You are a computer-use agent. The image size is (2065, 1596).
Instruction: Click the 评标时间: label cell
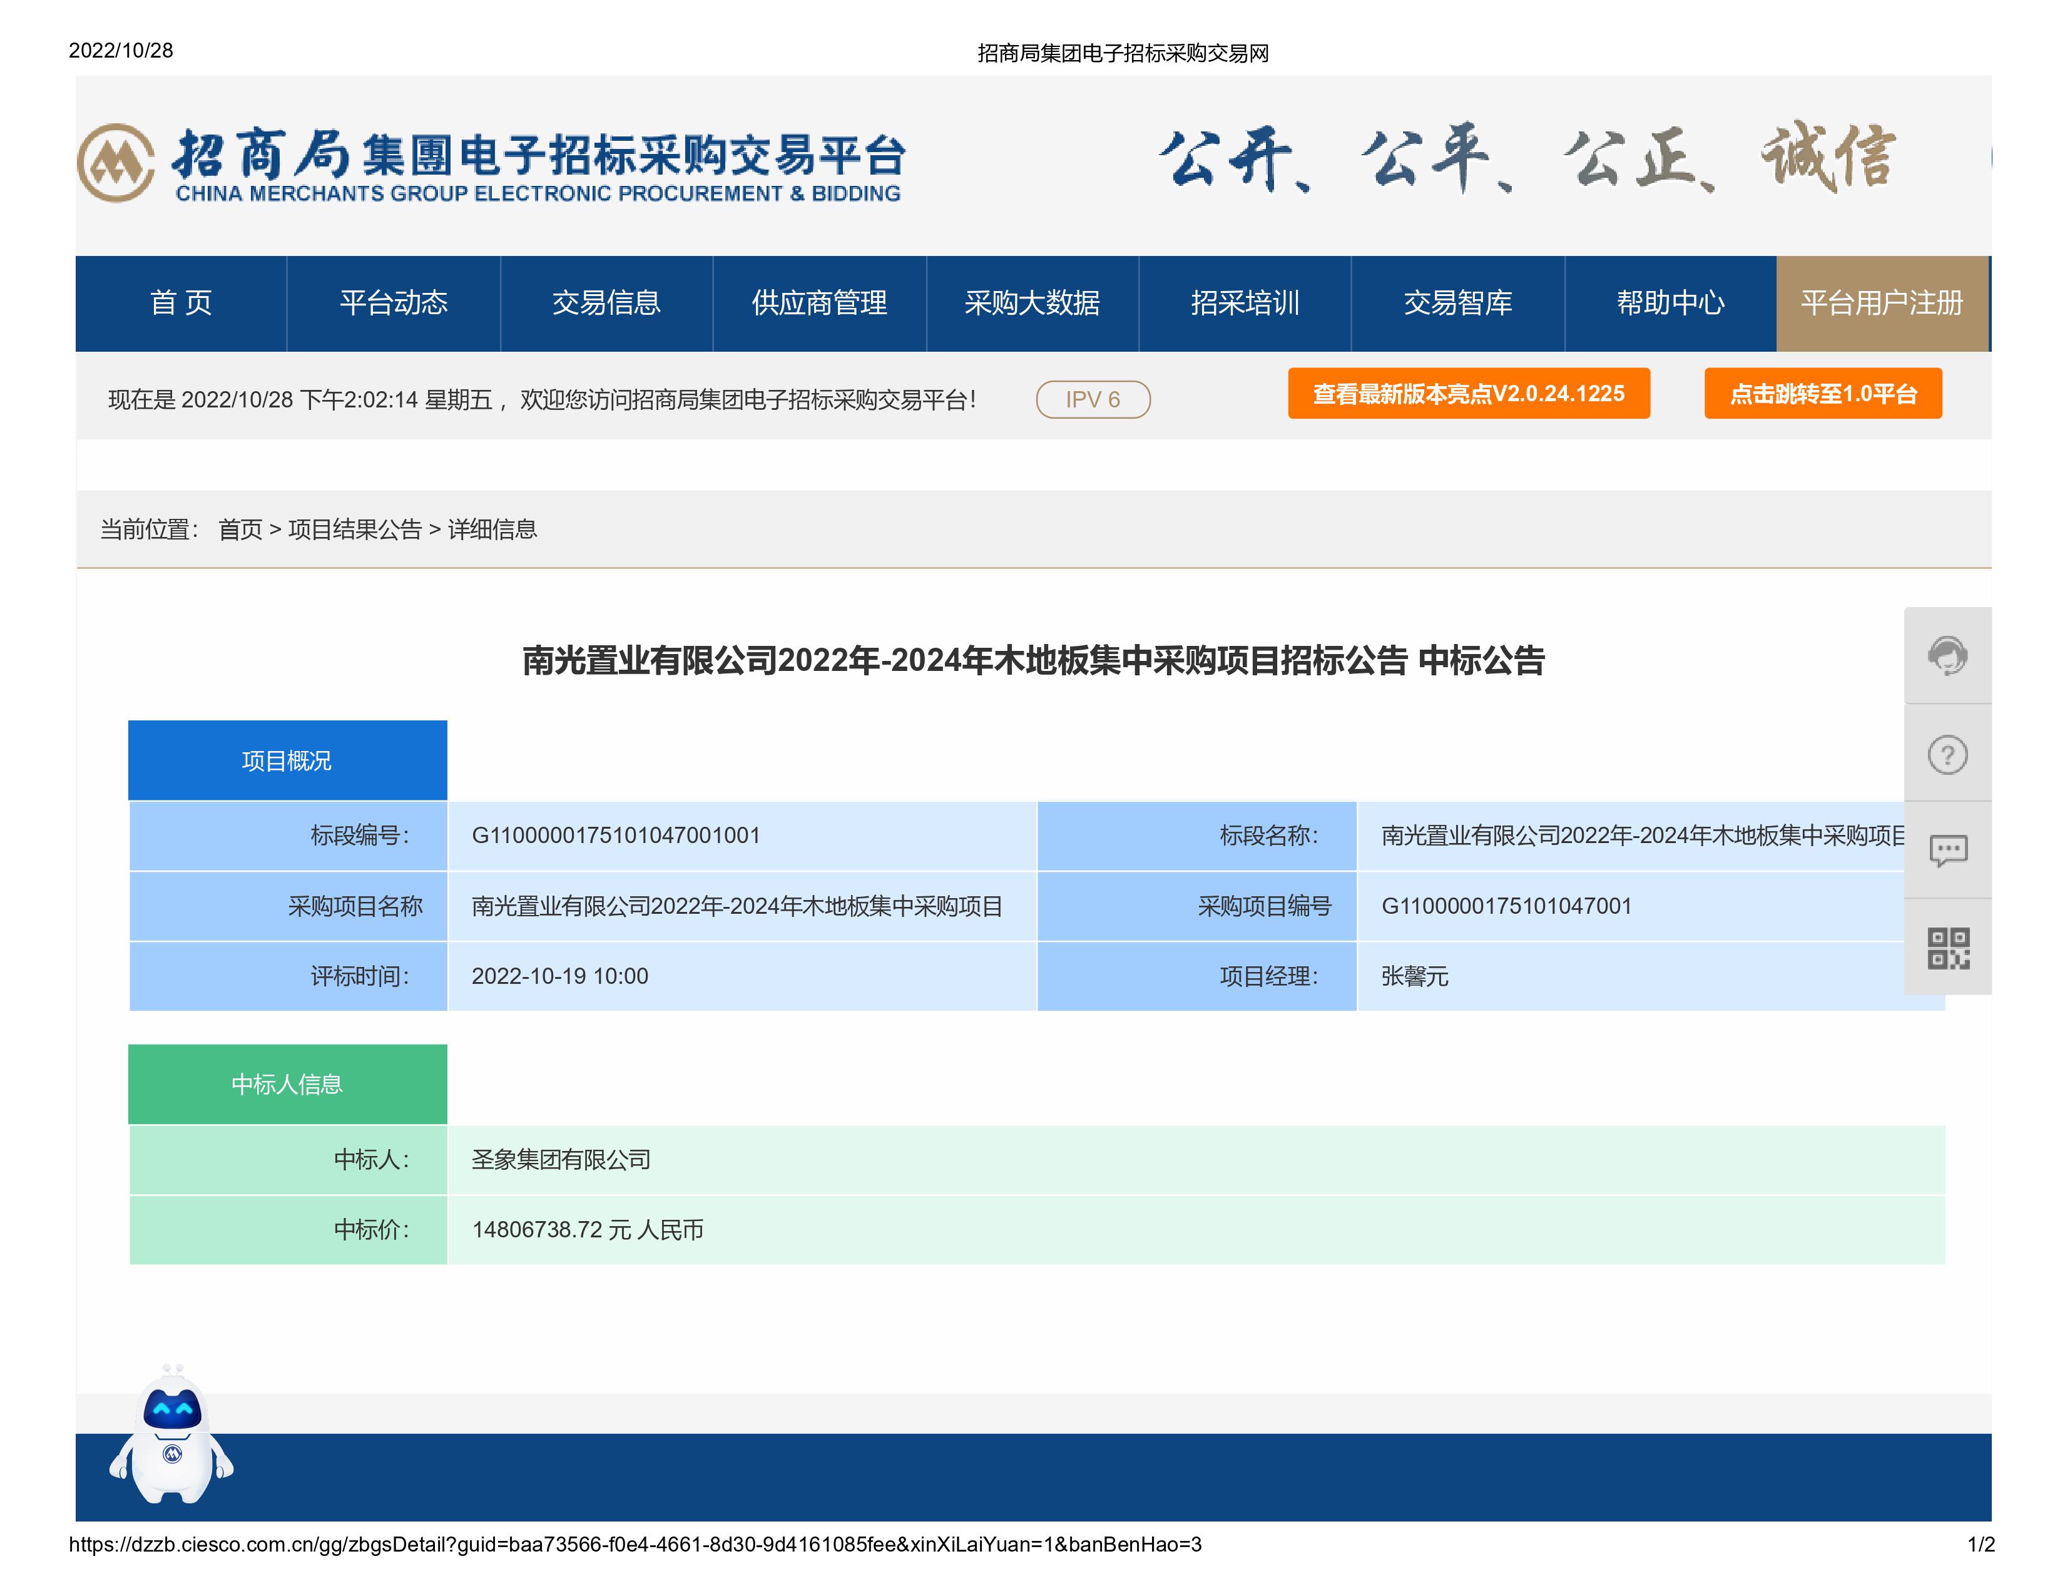[287, 976]
